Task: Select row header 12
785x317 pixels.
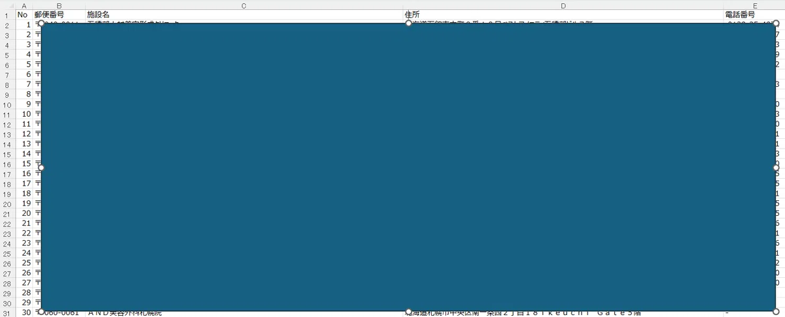Action: pyautogui.click(x=8, y=125)
